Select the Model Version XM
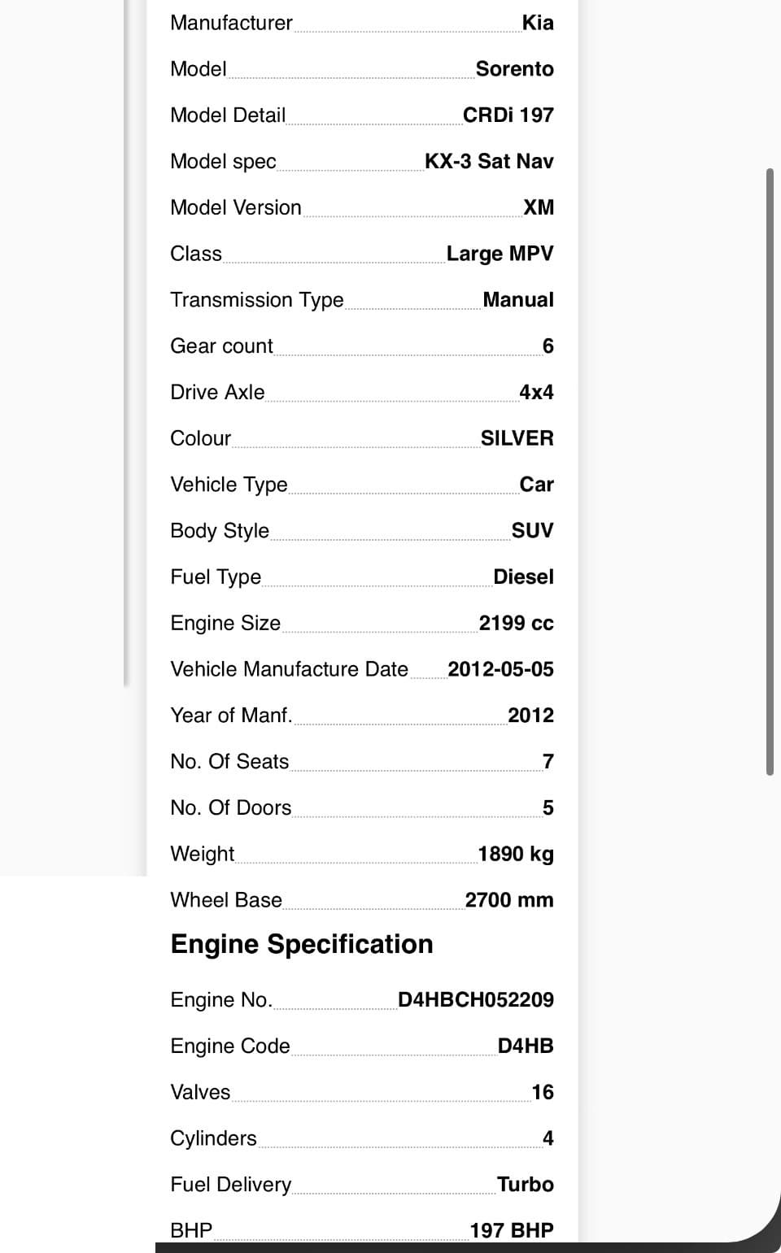 click(x=539, y=207)
